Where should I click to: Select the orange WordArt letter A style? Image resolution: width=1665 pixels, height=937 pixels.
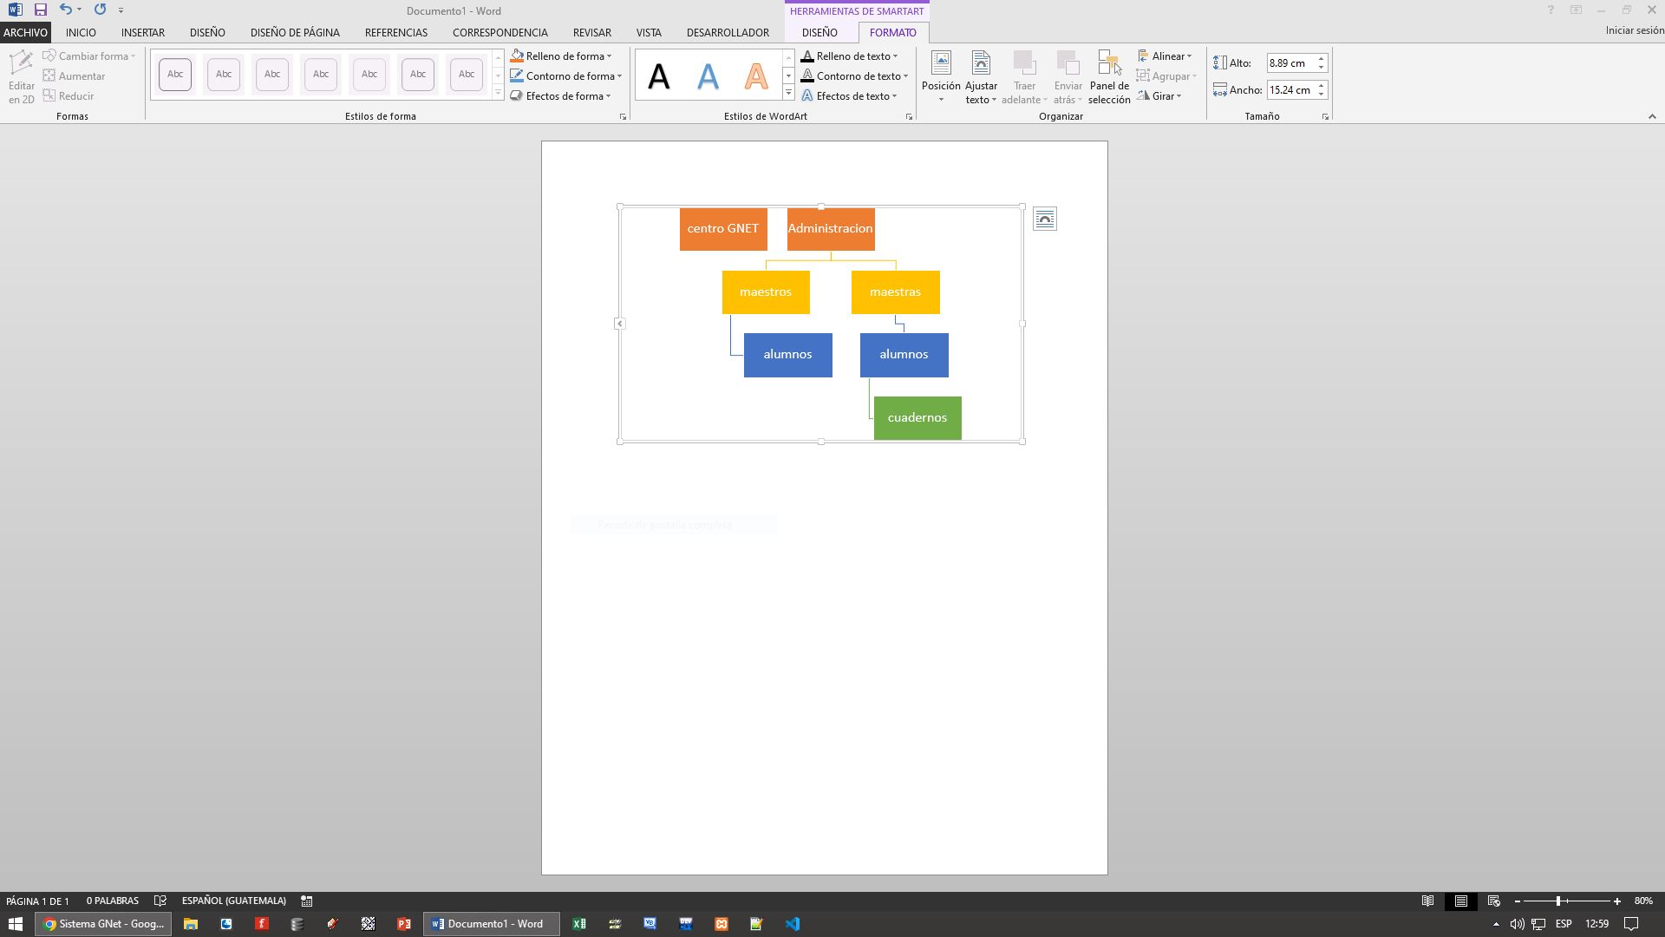click(755, 77)
